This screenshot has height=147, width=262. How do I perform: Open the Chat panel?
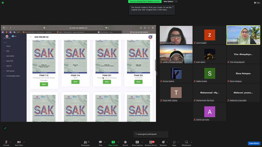click(x=100, y=143)
